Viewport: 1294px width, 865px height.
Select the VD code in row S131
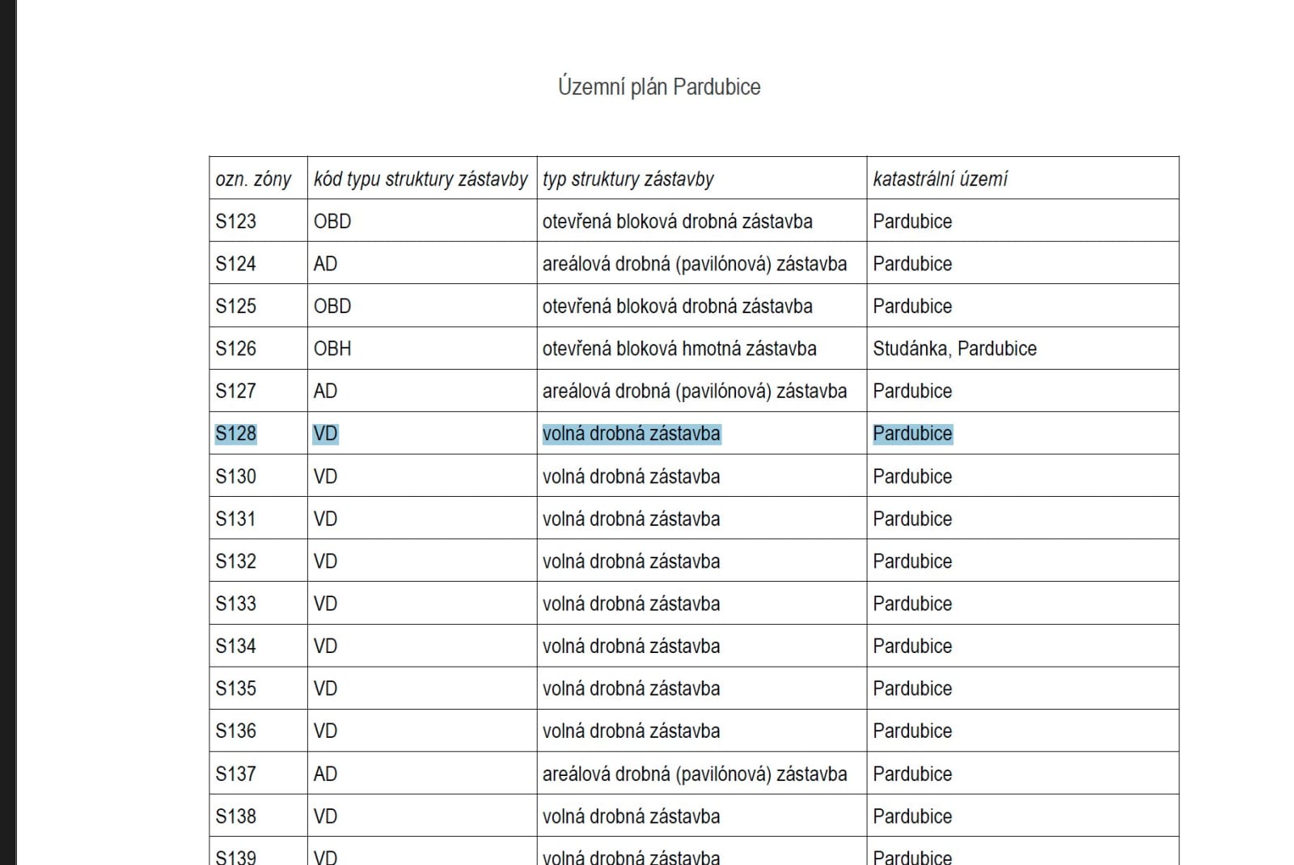[x=325, y=519]
